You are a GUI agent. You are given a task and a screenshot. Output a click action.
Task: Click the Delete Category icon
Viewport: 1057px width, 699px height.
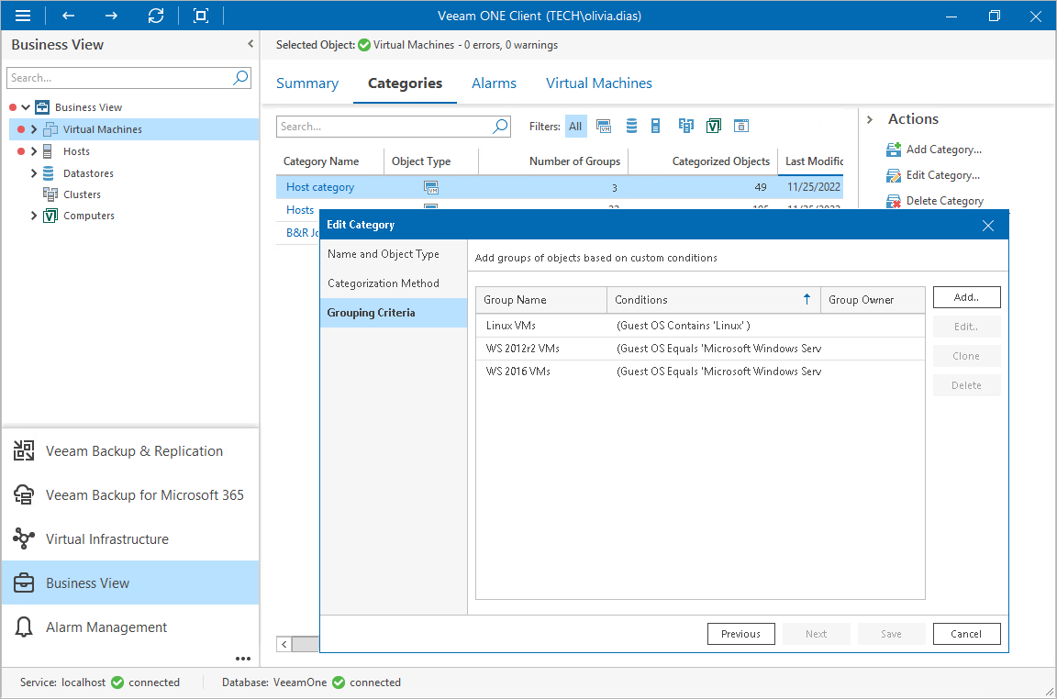pyautogui.click(x=894, y=201)
